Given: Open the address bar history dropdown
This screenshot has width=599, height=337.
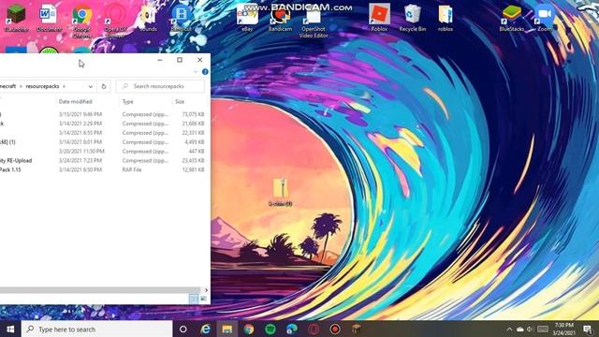Looking at the screenshot, I should [x=91, y=86].
